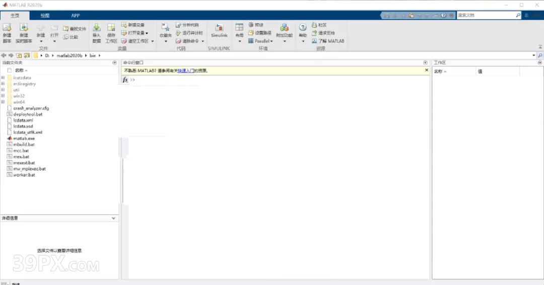Click the search magnifier at address bar end
This screenshot has height=285, width=544.
point(540,55)
